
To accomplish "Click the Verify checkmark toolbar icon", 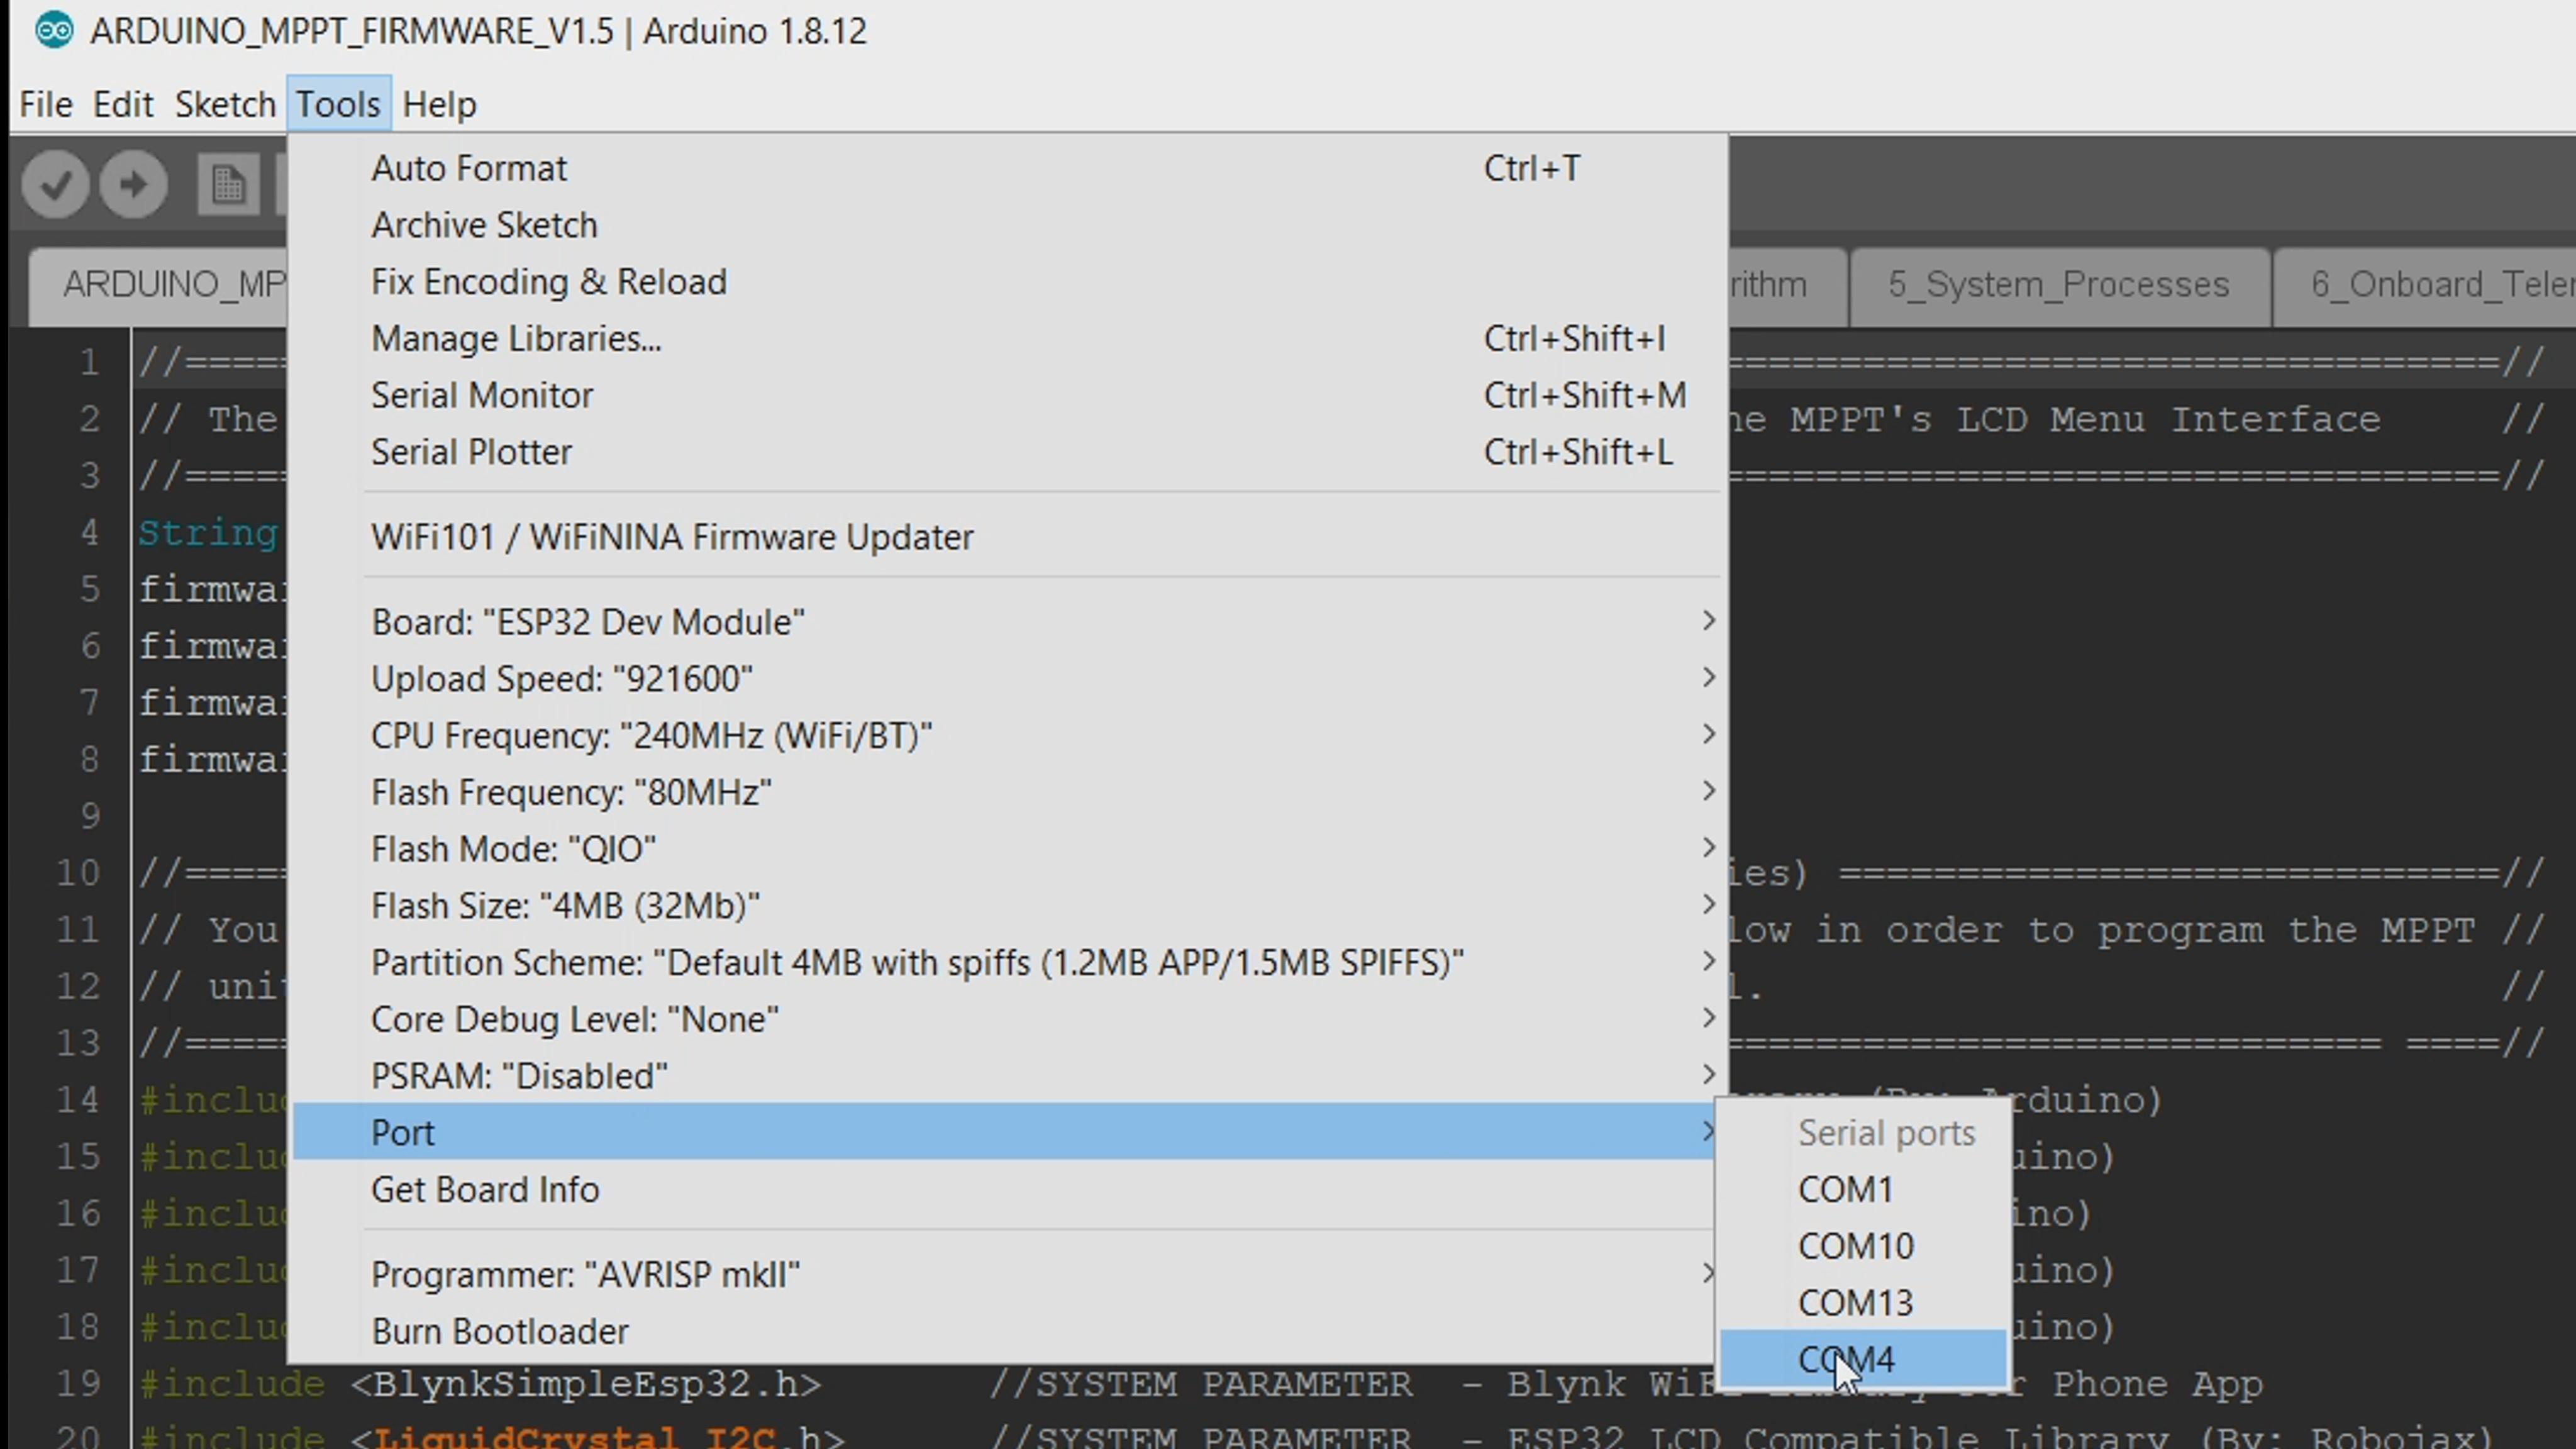I will (x=56, y=184).
